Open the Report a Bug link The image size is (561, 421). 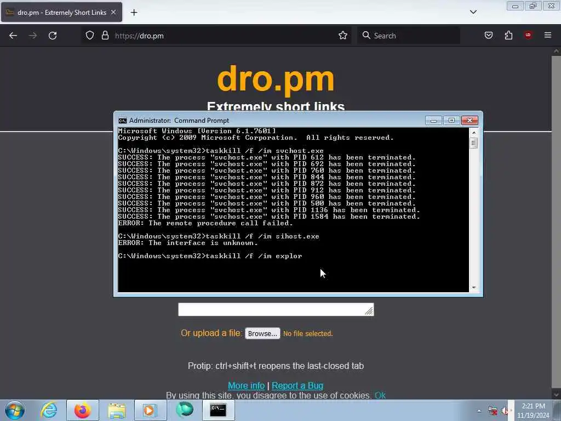click(x=297, y=385)
